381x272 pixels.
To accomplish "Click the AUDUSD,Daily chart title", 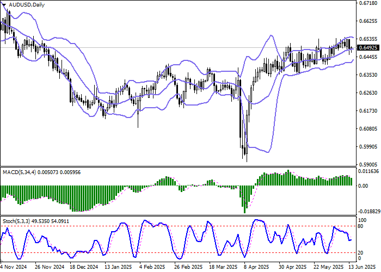I will (27, 5).
